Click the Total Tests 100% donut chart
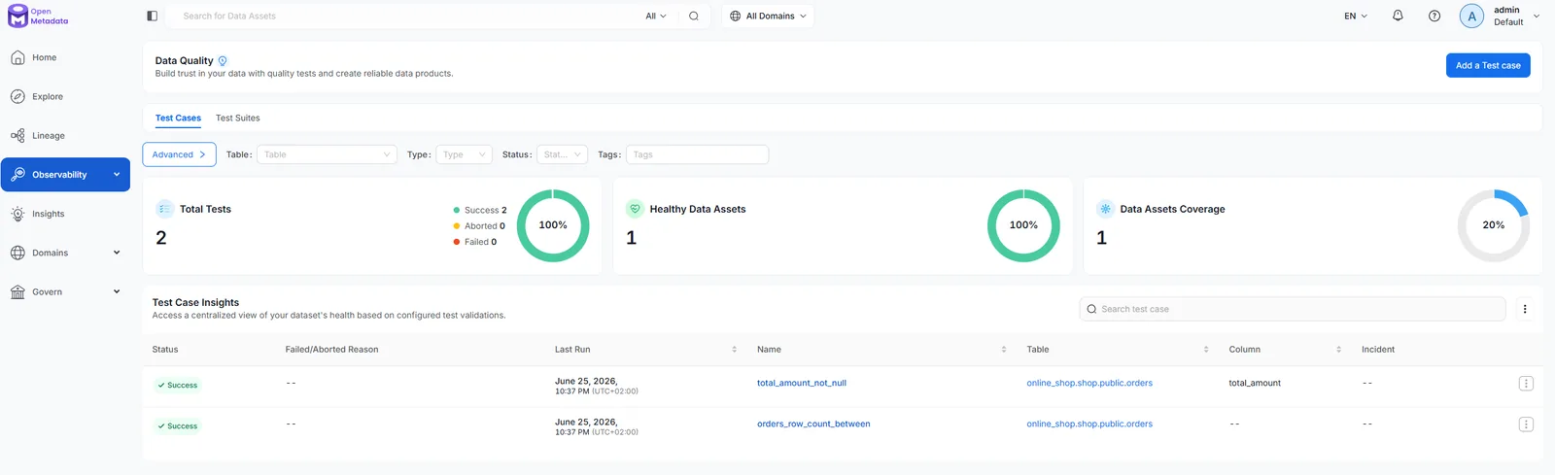The image size is (1555, 475). click(x=553, y=225)
